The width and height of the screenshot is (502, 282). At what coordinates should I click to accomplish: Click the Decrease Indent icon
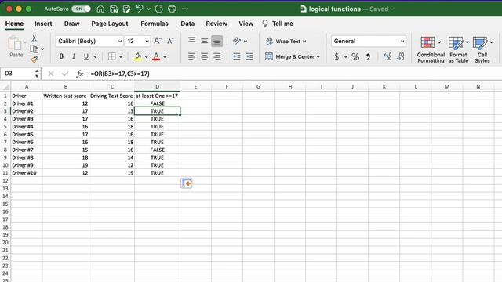tap(237, 56)
